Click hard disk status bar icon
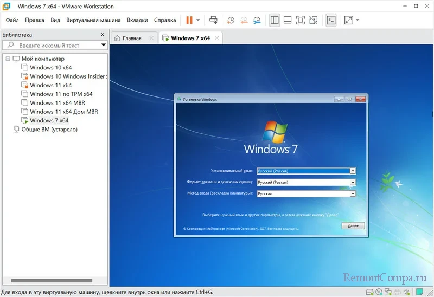Image resolution: width=434 pixels, height=297 pixels. (369, 292)
